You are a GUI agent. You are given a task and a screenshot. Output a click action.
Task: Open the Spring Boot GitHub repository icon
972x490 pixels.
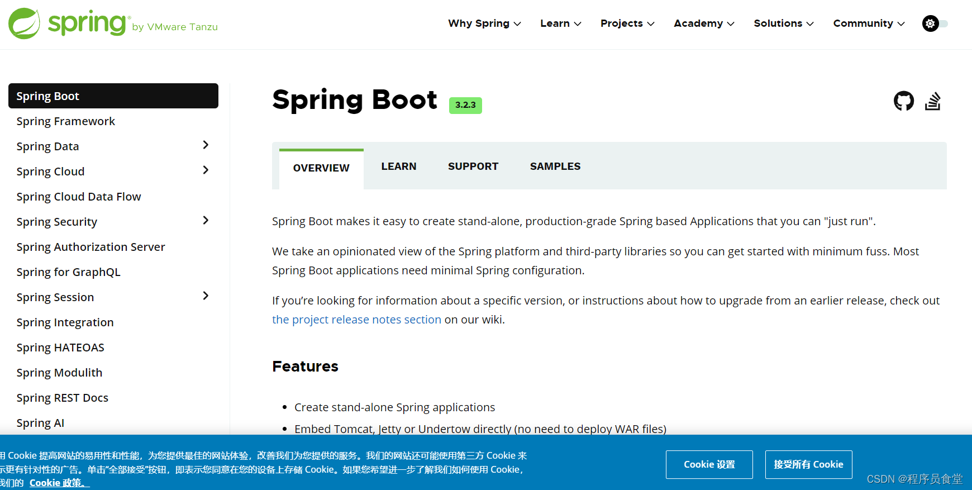coord(904,101)
